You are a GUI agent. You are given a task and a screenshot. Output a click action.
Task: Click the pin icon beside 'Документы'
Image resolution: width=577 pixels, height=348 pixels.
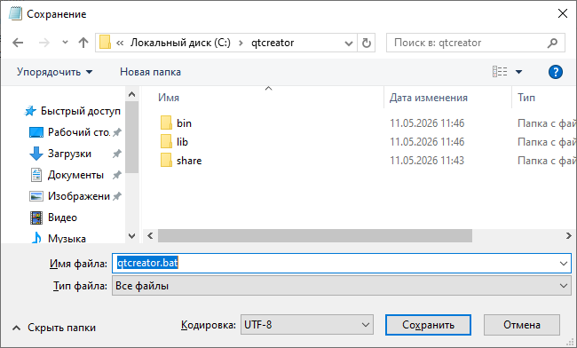(116, 175)
